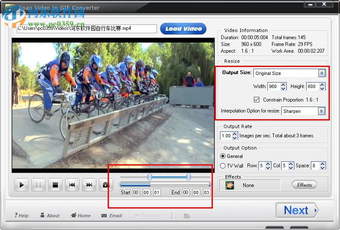Close the converter window
340x230 pixels.
point(324,4)
